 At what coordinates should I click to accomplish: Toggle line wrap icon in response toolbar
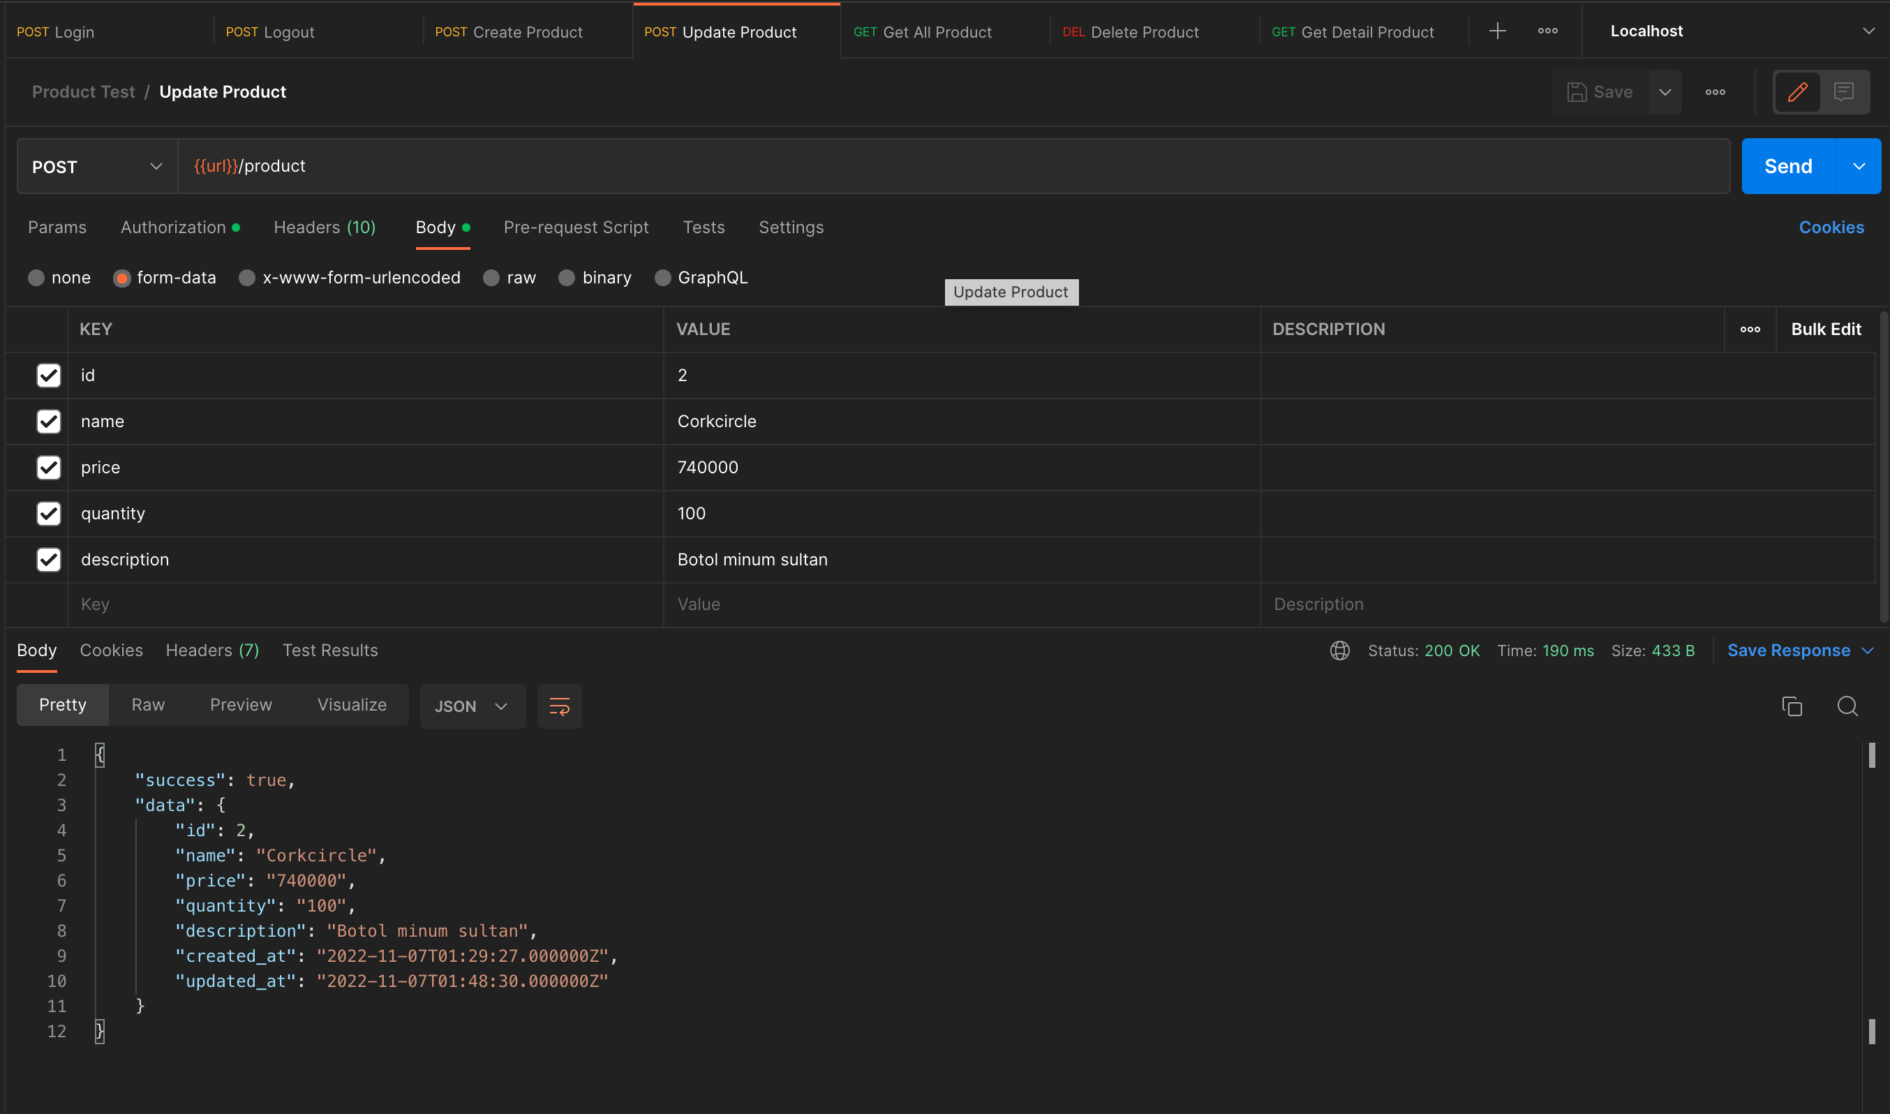559,706
